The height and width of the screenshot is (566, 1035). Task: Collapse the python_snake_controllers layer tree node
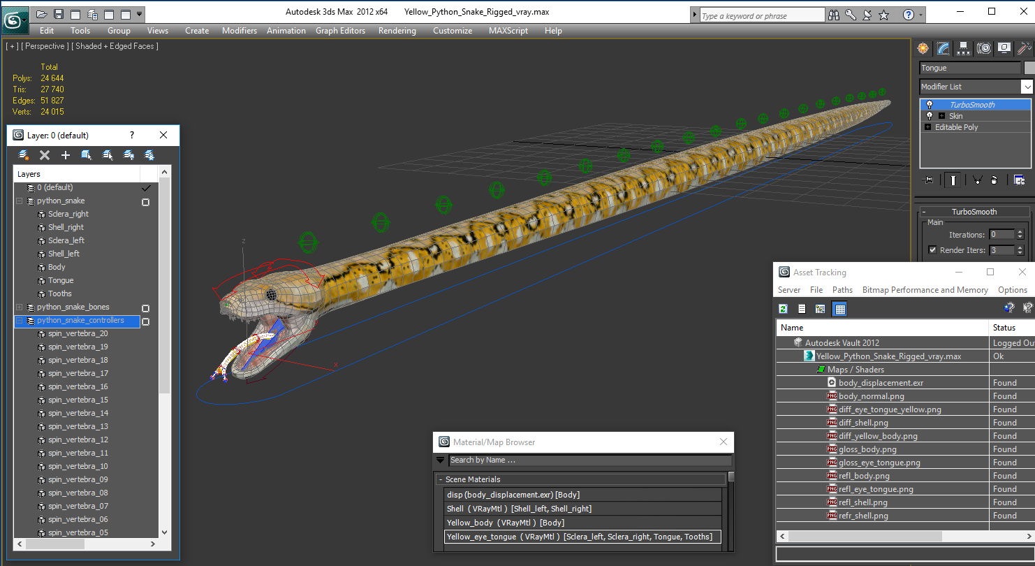pos(20,321)
